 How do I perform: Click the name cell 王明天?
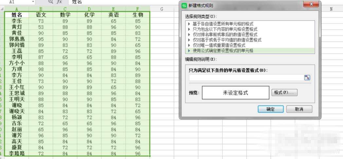17,99
